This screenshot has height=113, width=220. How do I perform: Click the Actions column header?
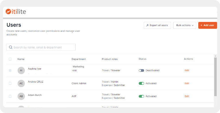pos(188,59)
